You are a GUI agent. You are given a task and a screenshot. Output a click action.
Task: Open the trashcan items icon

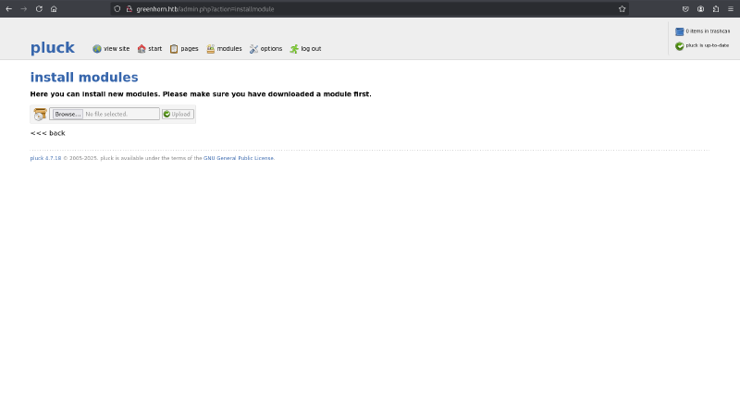680,31
